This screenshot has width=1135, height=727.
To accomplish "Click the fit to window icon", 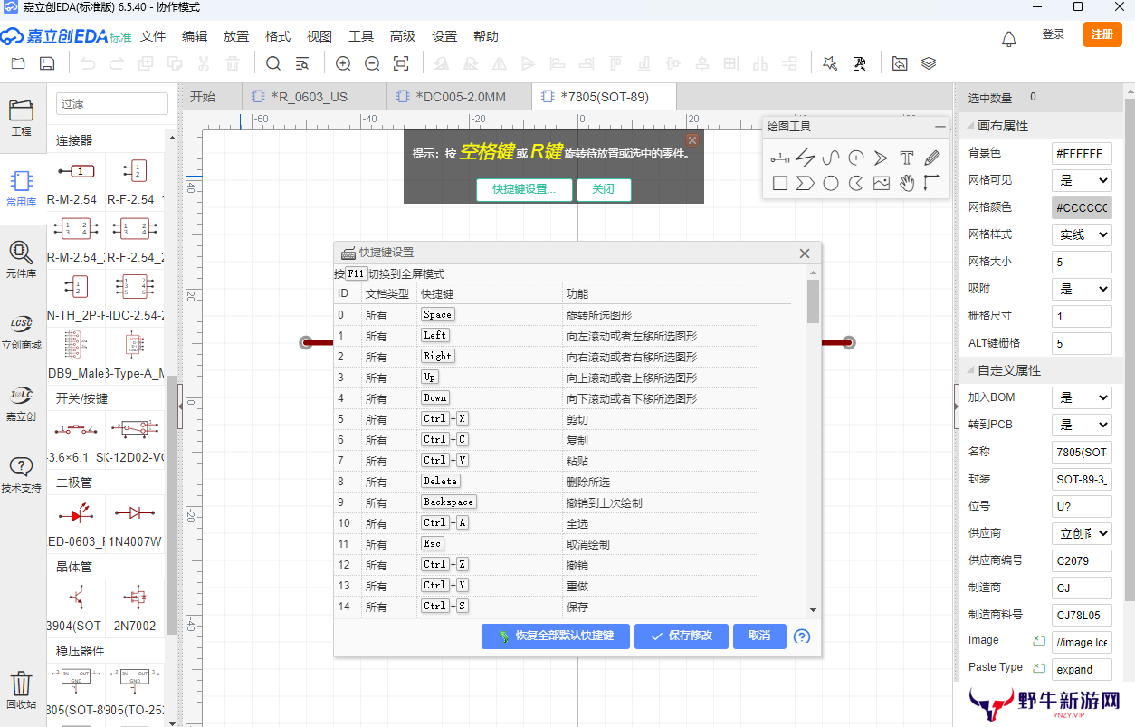I will [401, 63].
